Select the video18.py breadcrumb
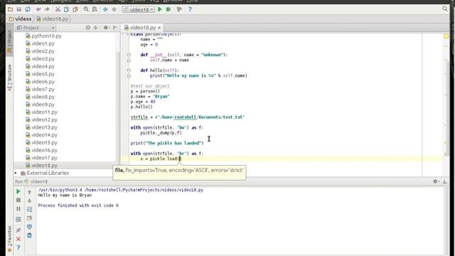 tap(53, 19)
